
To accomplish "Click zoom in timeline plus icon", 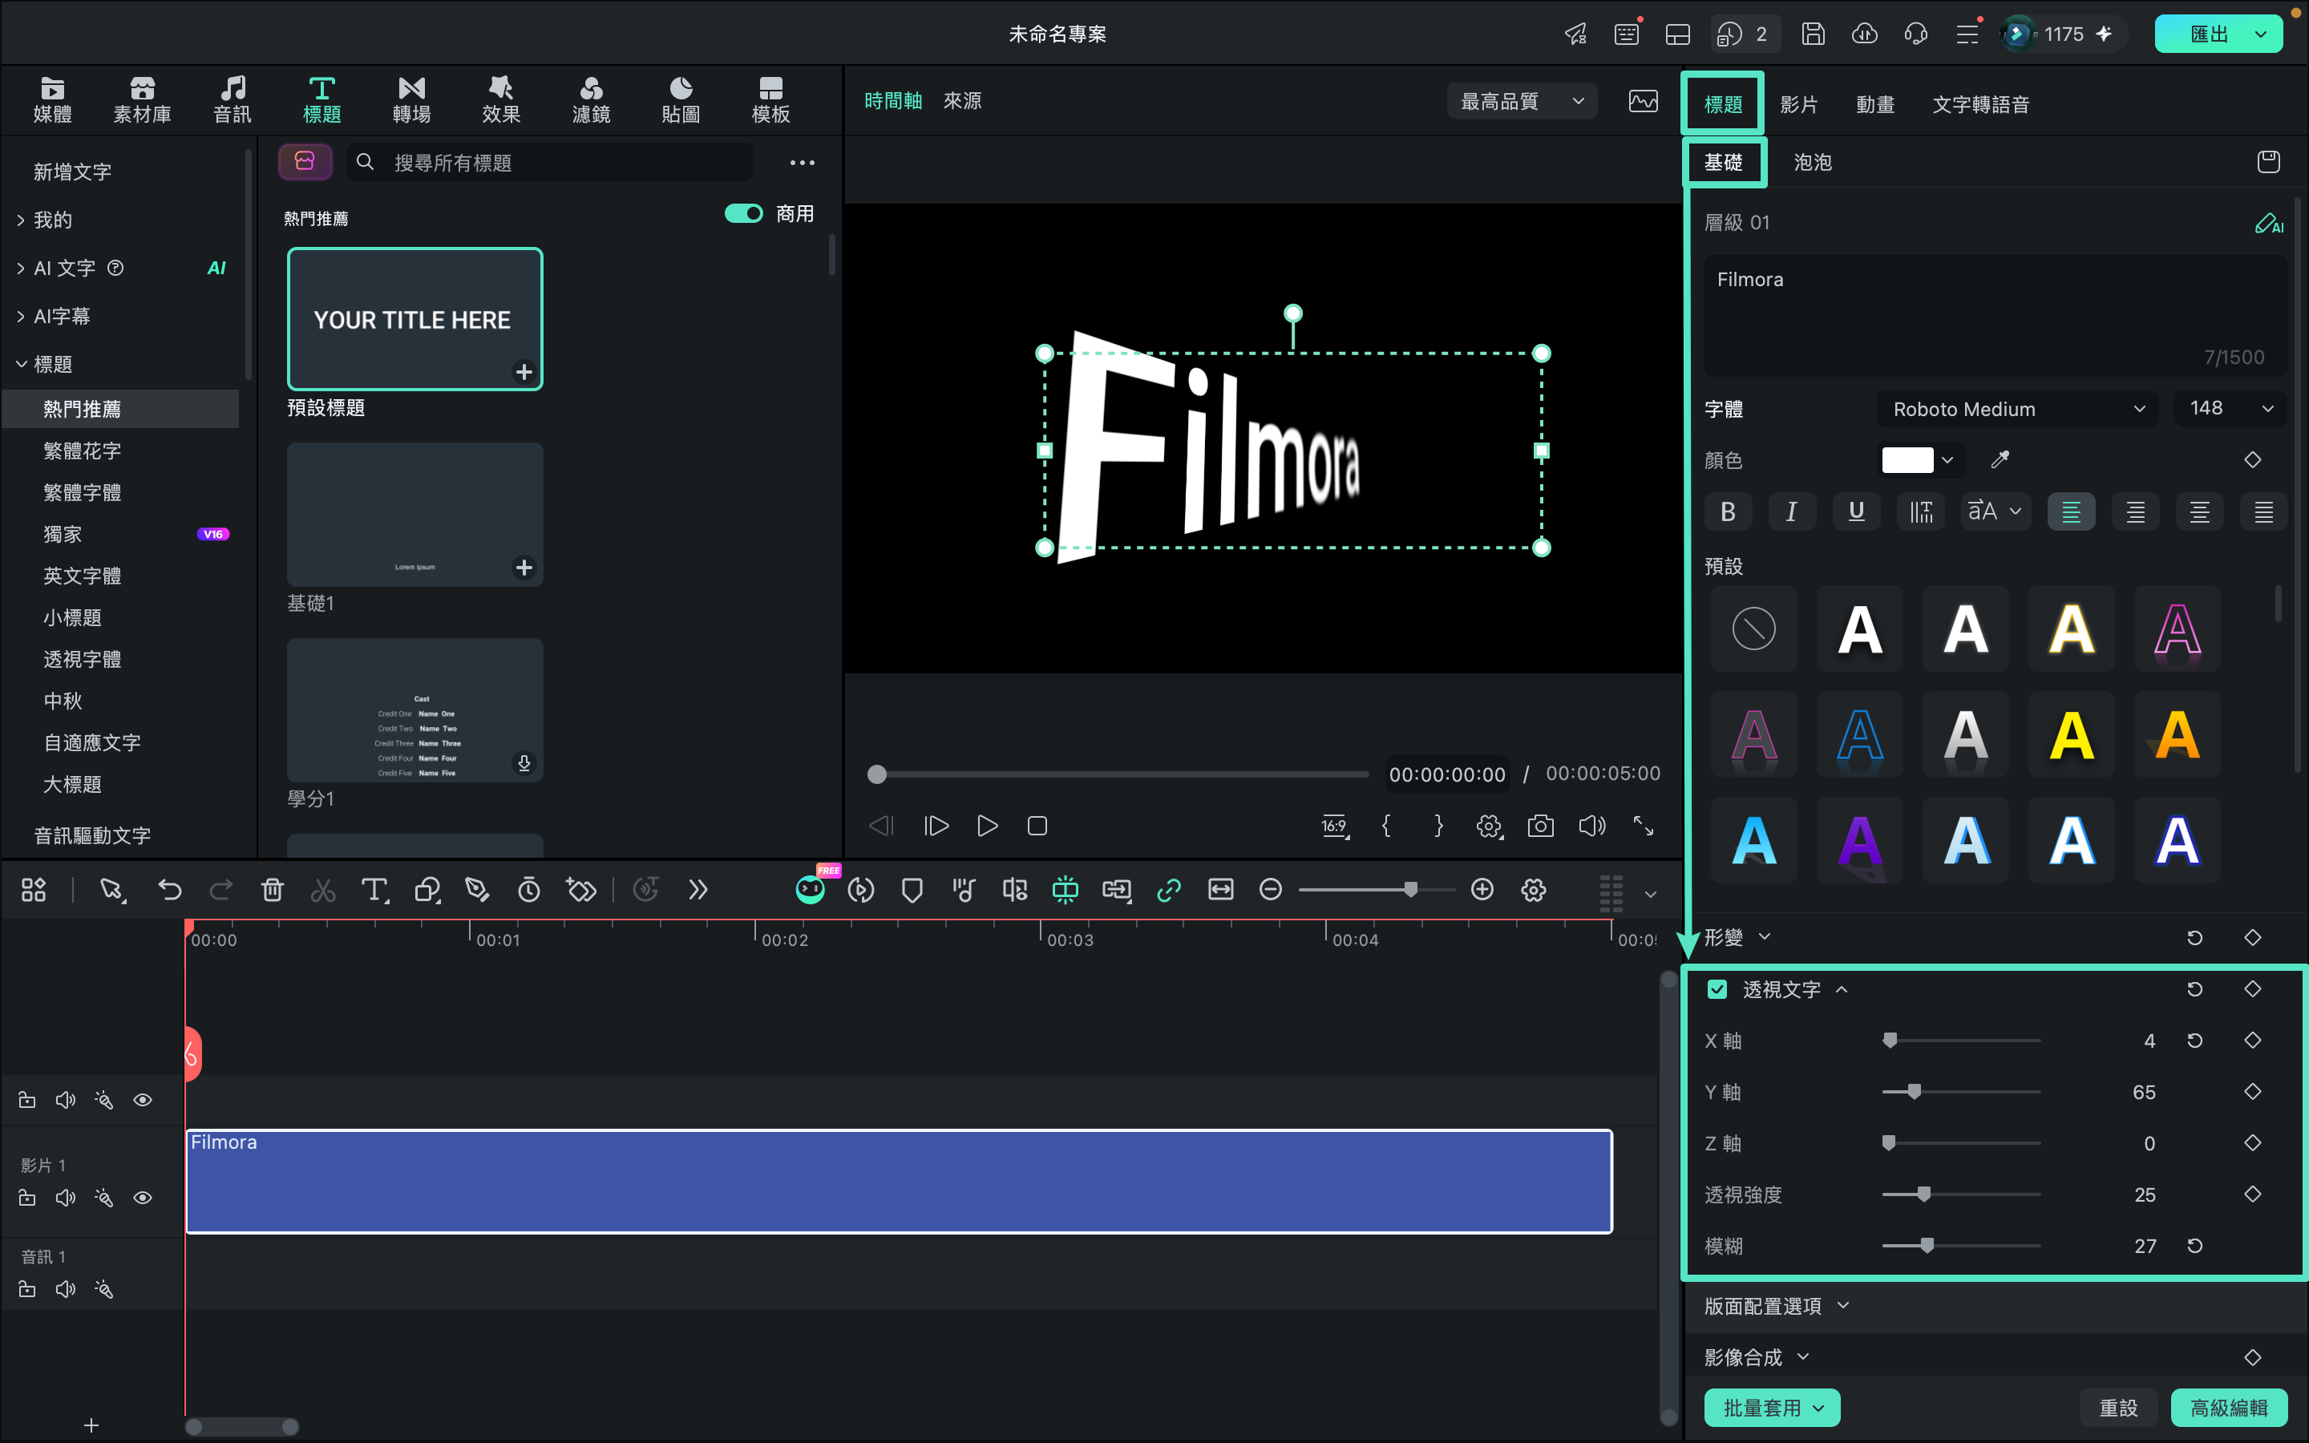I will pyautogui.click(x=1482, y=890).
